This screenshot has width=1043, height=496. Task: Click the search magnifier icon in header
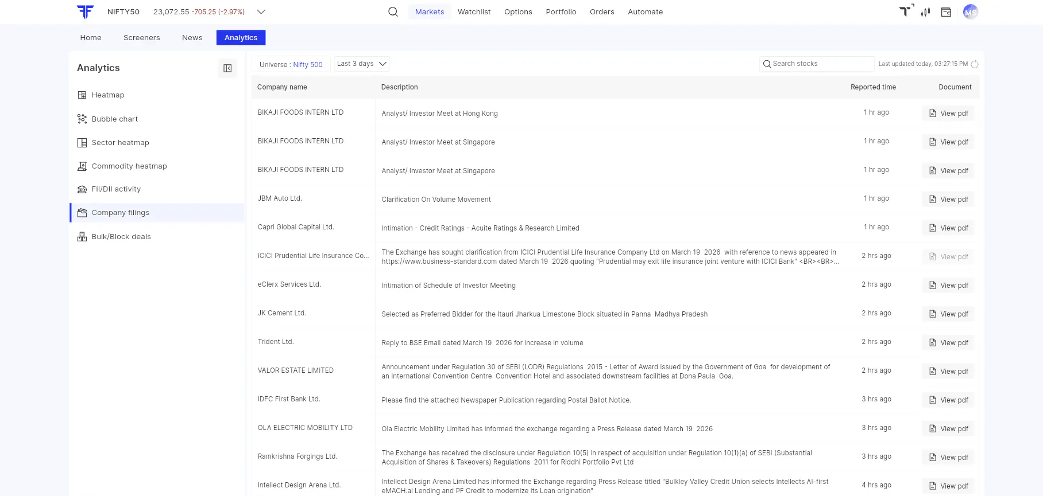[x=393, y=12]
